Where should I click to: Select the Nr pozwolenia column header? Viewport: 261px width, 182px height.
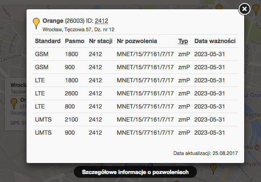tap(137, 41)
